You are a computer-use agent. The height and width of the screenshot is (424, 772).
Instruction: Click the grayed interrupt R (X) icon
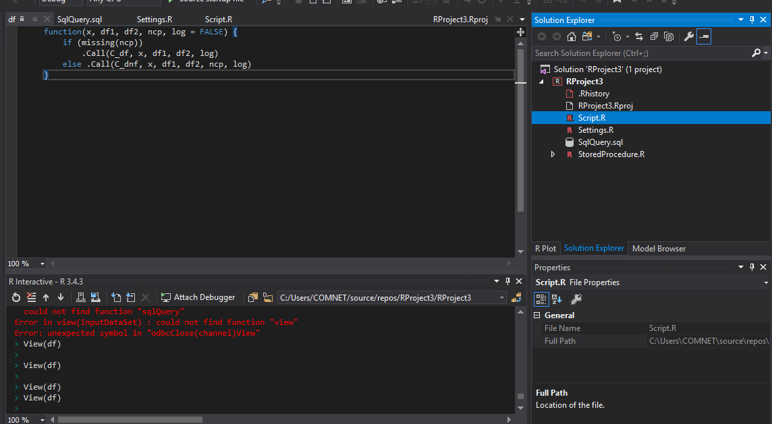point(145,297)
